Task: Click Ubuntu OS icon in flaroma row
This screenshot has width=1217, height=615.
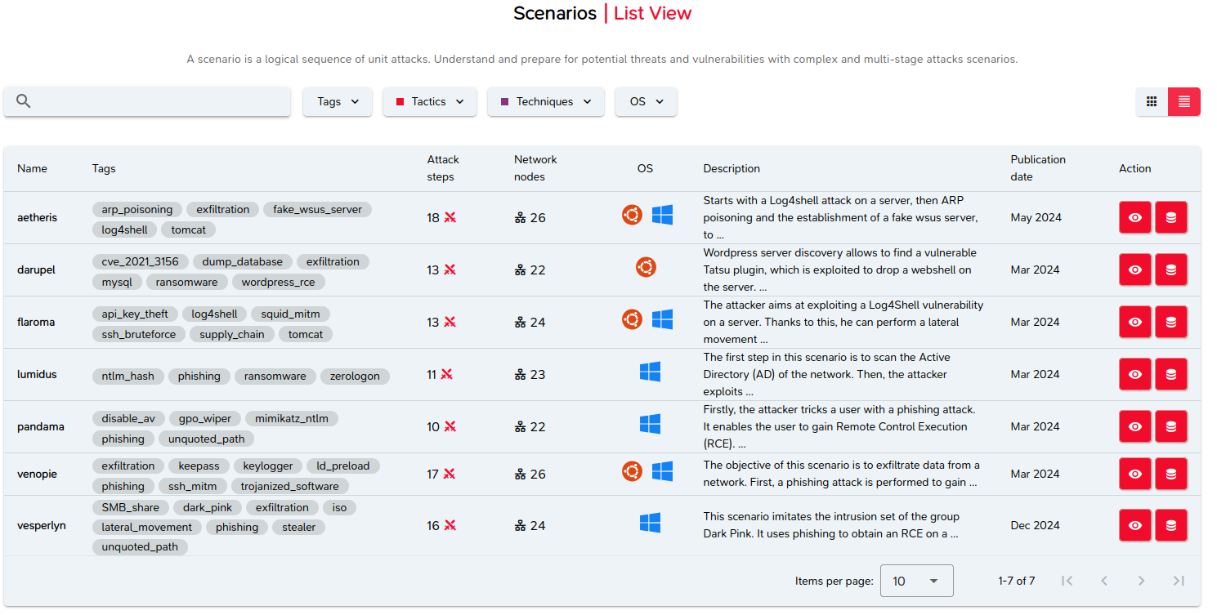Action: tap(632, 319)
